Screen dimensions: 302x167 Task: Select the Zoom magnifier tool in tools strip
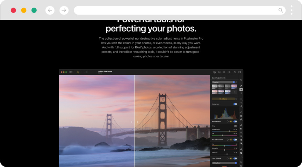tap(241, 162)
